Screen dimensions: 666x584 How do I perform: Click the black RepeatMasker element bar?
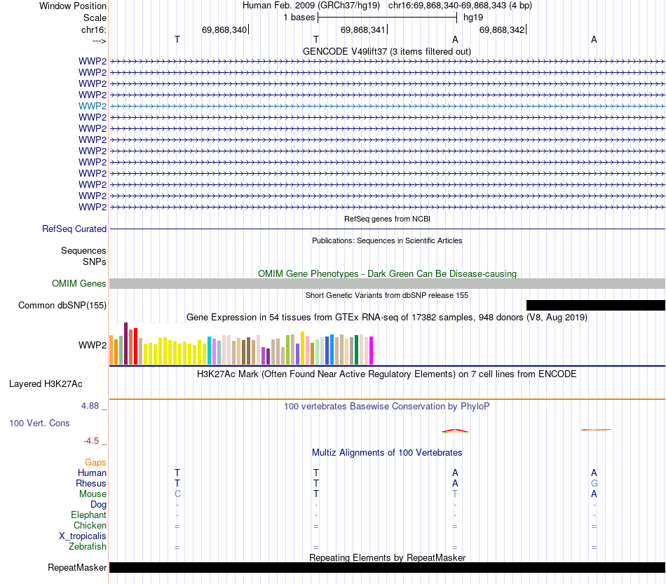coord(387,568)
